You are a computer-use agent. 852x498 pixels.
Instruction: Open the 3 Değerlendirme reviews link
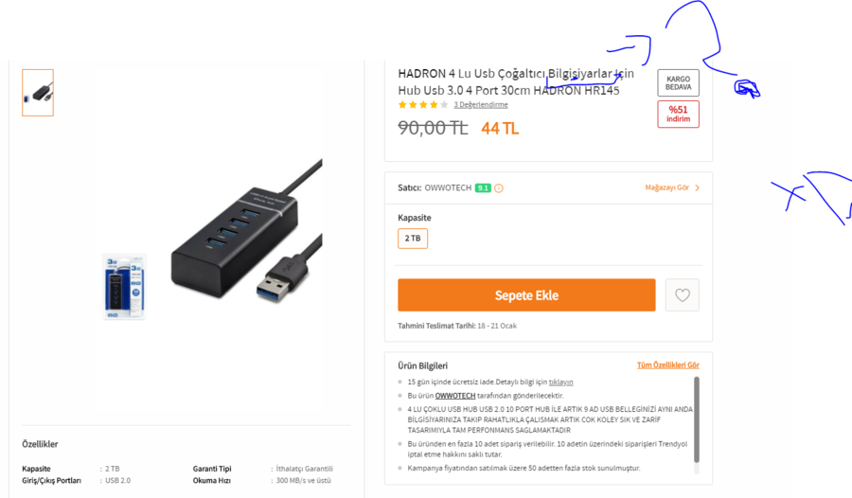click(481, 105)
